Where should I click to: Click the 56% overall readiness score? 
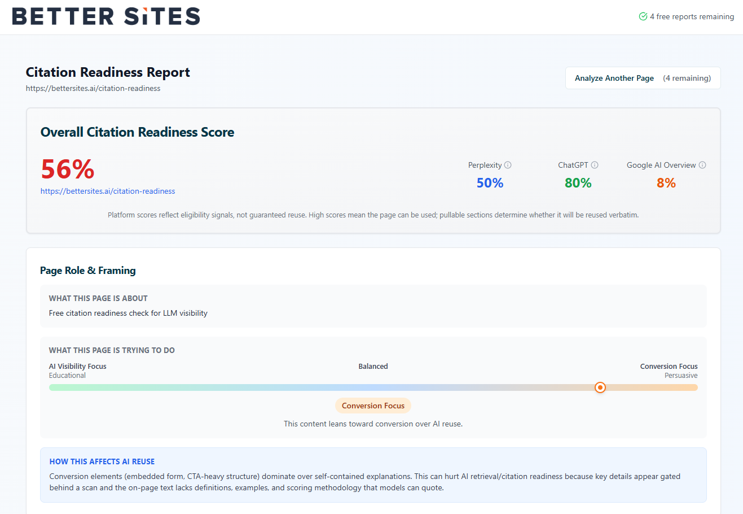[x=67, y=168]
